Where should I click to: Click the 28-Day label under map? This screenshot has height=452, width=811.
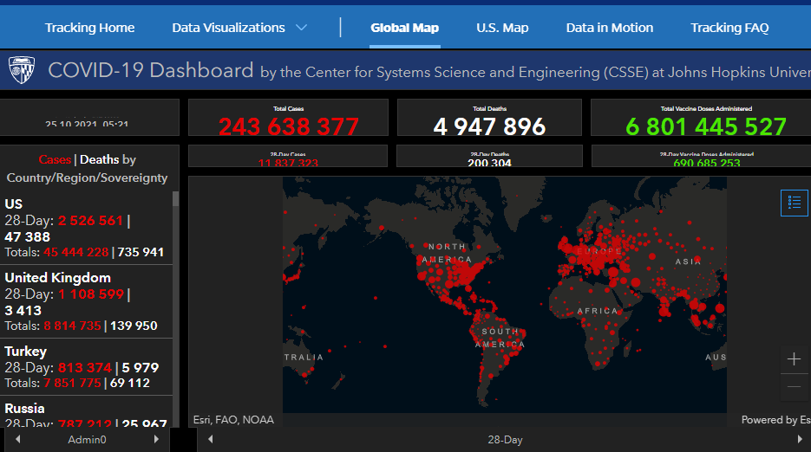[x=505, y=440]
